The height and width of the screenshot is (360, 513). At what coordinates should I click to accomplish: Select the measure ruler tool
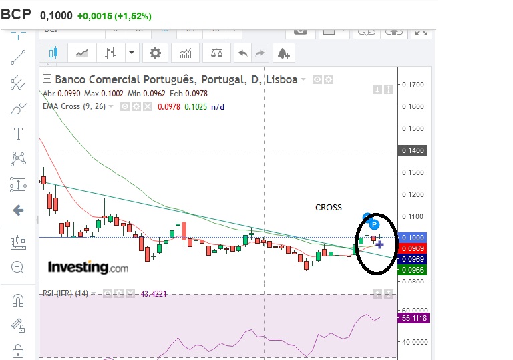pyautogui.click(x=18, y=243)
